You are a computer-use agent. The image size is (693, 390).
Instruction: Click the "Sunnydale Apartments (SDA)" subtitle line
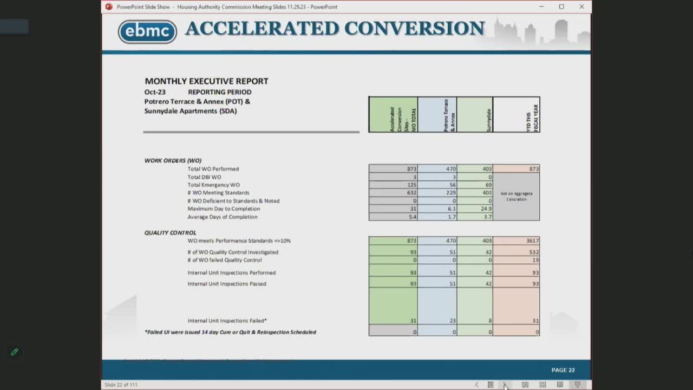(191, 111)
